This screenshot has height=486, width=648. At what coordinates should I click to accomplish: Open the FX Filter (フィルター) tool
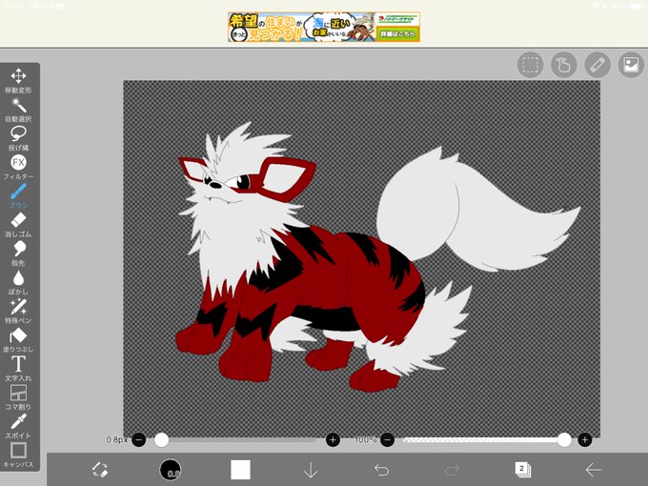click(x=19, y=167)
